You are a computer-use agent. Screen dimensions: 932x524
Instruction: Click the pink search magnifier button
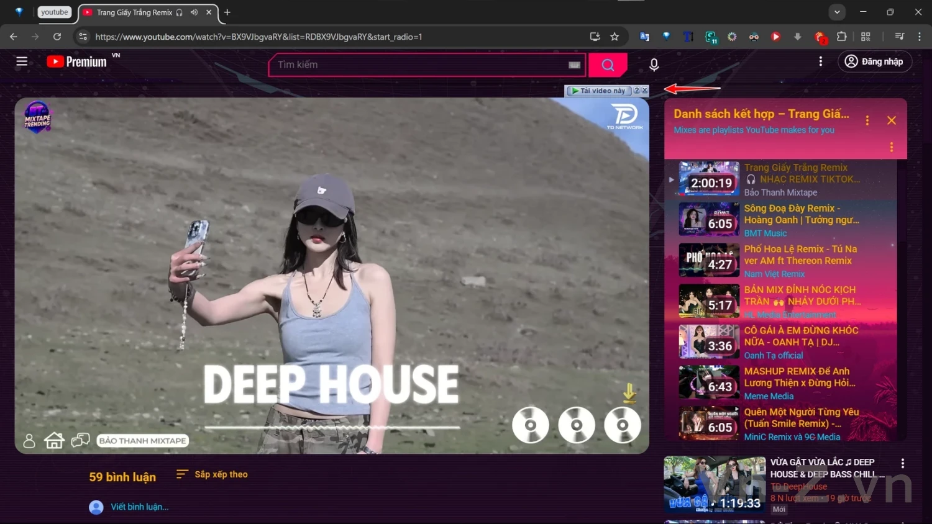pos(608,65)
